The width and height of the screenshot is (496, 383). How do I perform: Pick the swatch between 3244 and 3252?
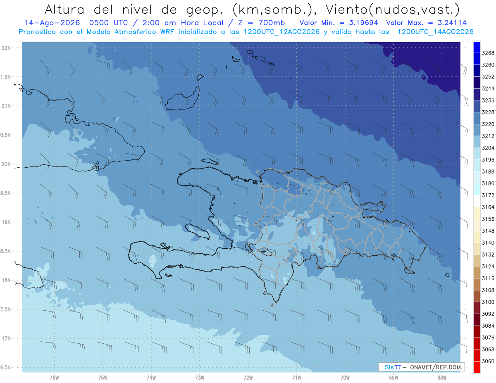(477, 83)
